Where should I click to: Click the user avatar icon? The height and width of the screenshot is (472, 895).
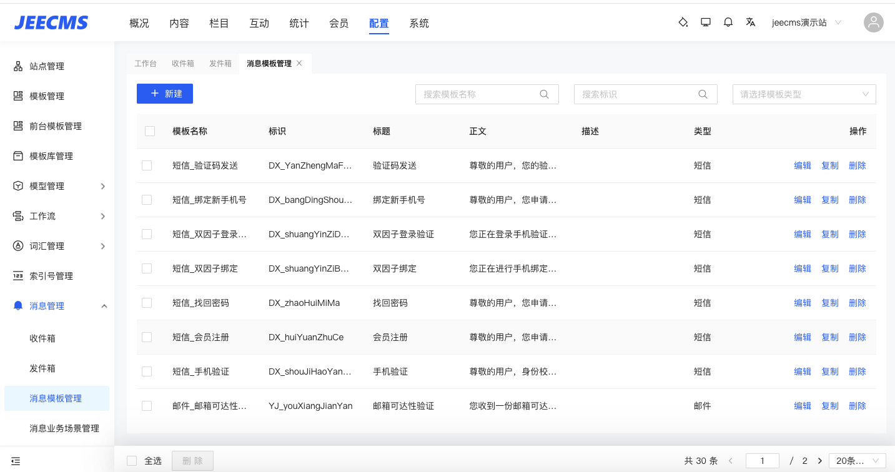pyautogui.click(x=873, y=23)
